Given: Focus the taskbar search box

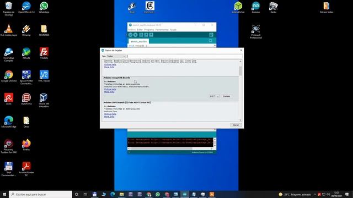Looking at the screenshot, I should pyautogui.click(x=40, y=194).
